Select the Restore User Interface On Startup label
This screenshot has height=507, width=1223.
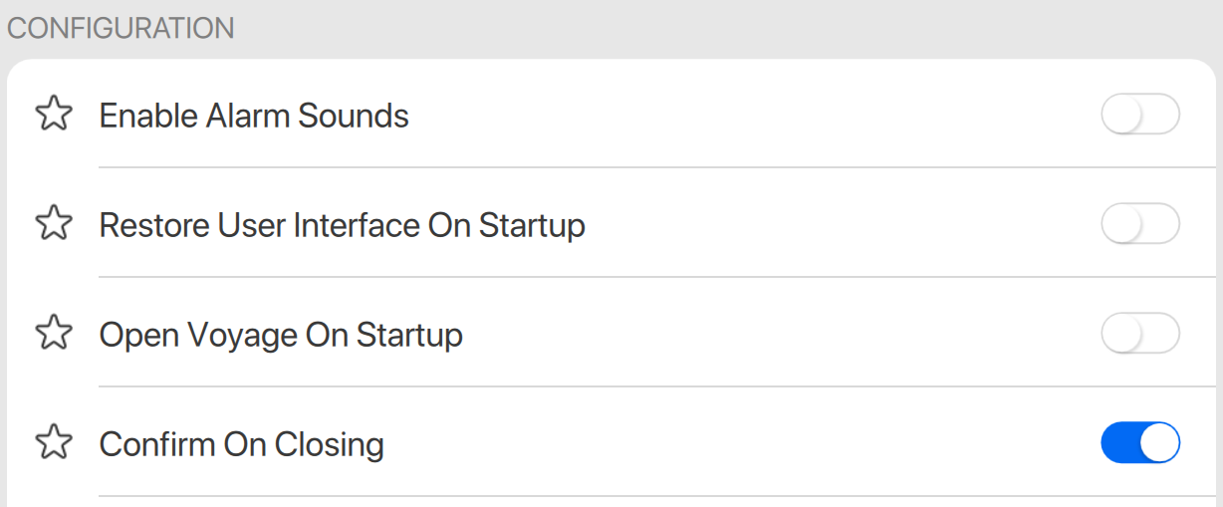pyautogui.click(x=342, y=225)
